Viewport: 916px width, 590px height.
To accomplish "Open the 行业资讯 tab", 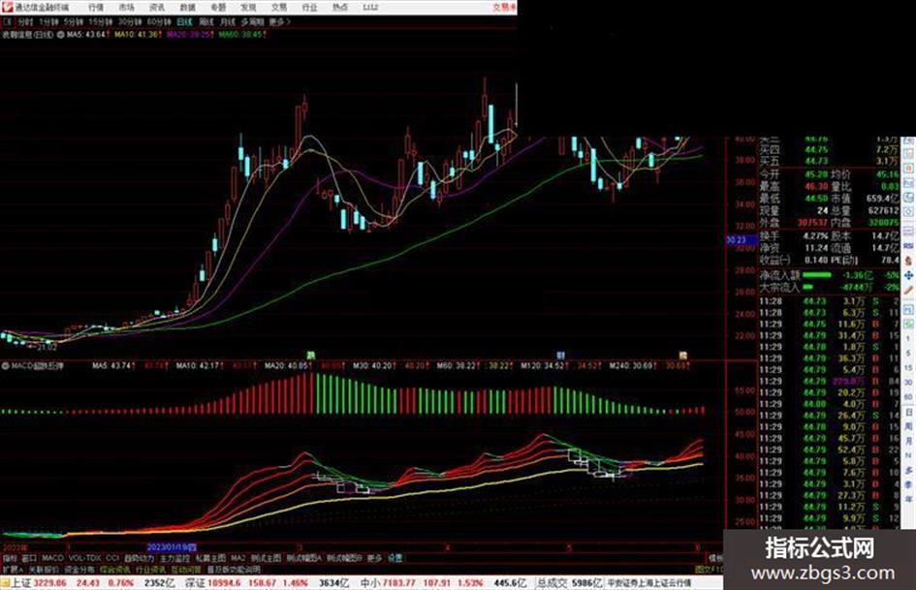I will [150, 569].
